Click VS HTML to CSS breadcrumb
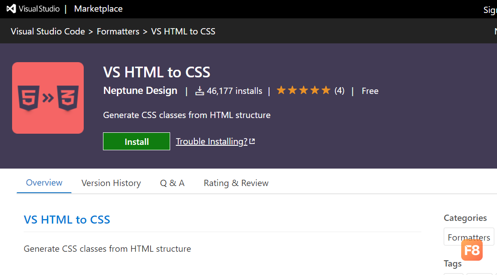497x275 pixels. [183, 31]
